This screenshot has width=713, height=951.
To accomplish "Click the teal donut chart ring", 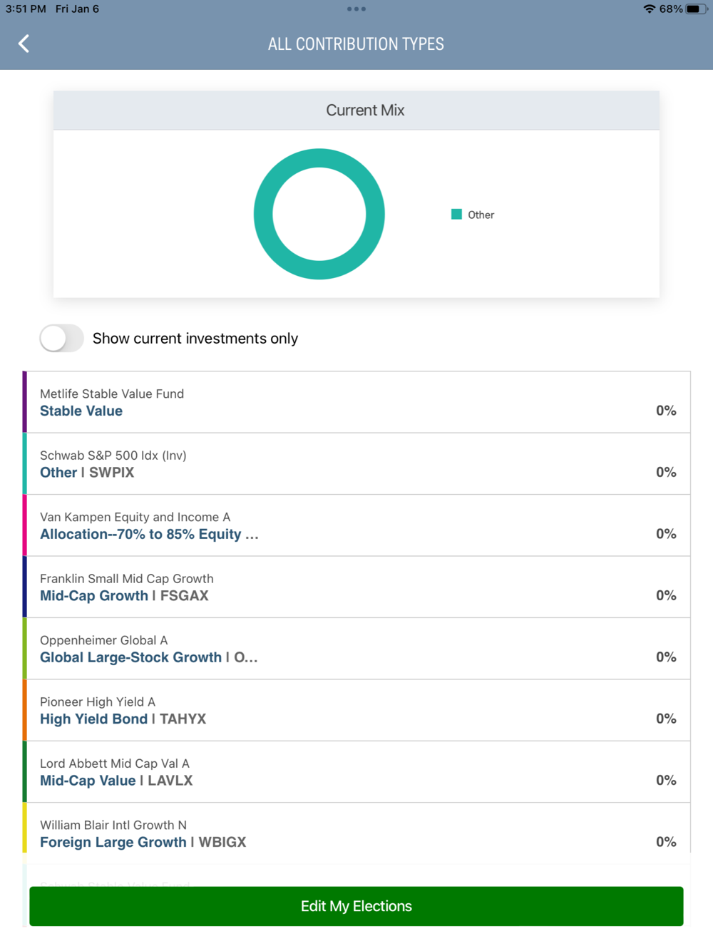I will [262, 215].
